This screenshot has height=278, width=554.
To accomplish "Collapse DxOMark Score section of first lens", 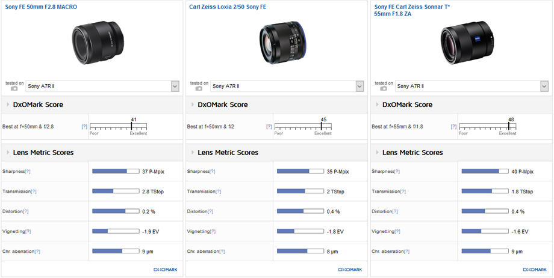I will tap(7, 104).
